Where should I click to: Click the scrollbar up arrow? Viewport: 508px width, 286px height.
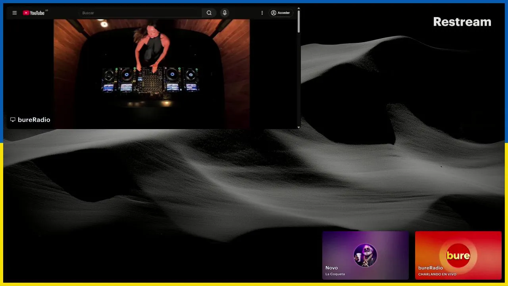tap(298, 8)
